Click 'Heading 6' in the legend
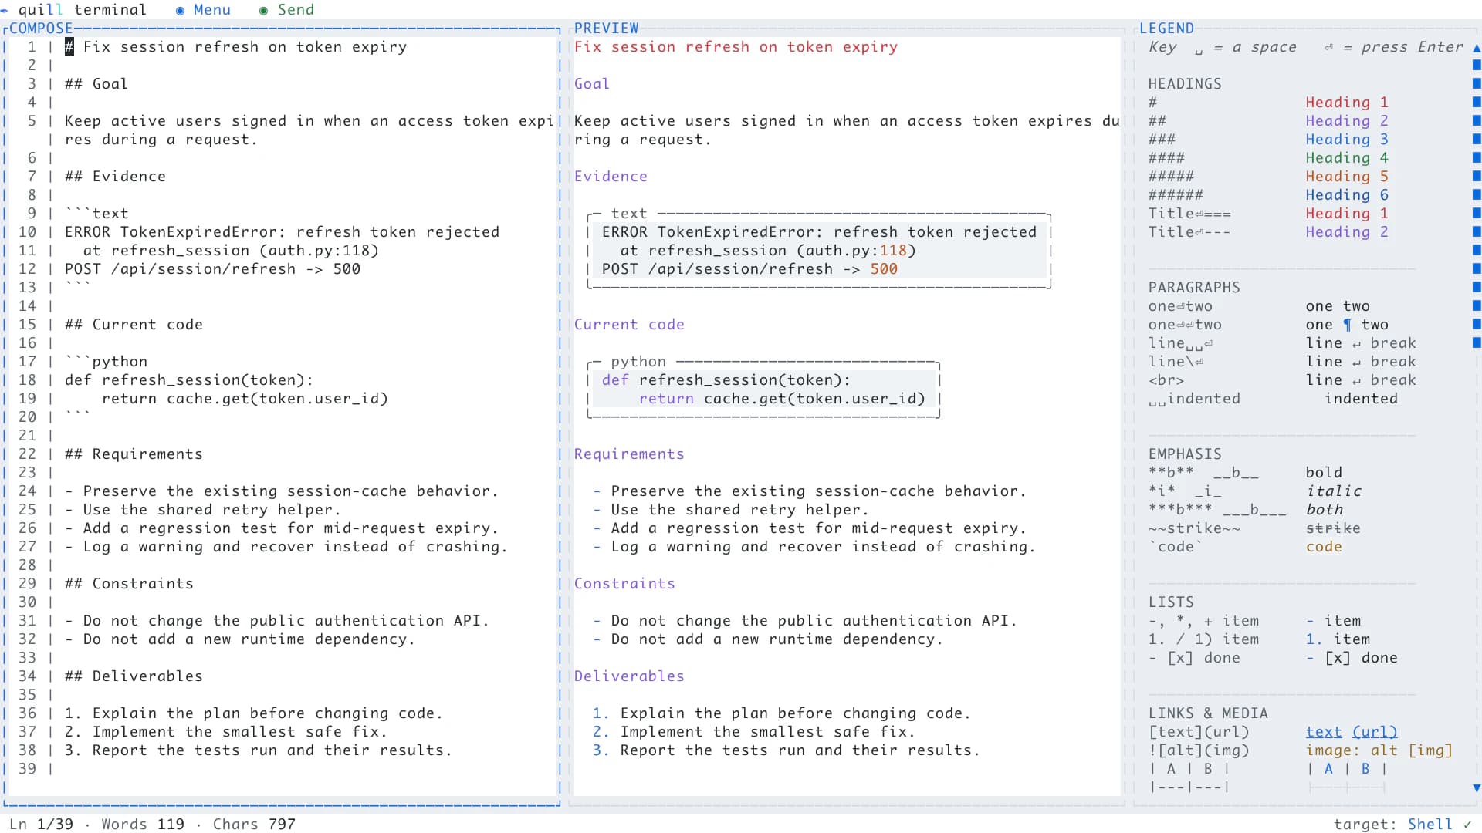Screen dimensions: 1482x833 click(x=1347, y=194)
